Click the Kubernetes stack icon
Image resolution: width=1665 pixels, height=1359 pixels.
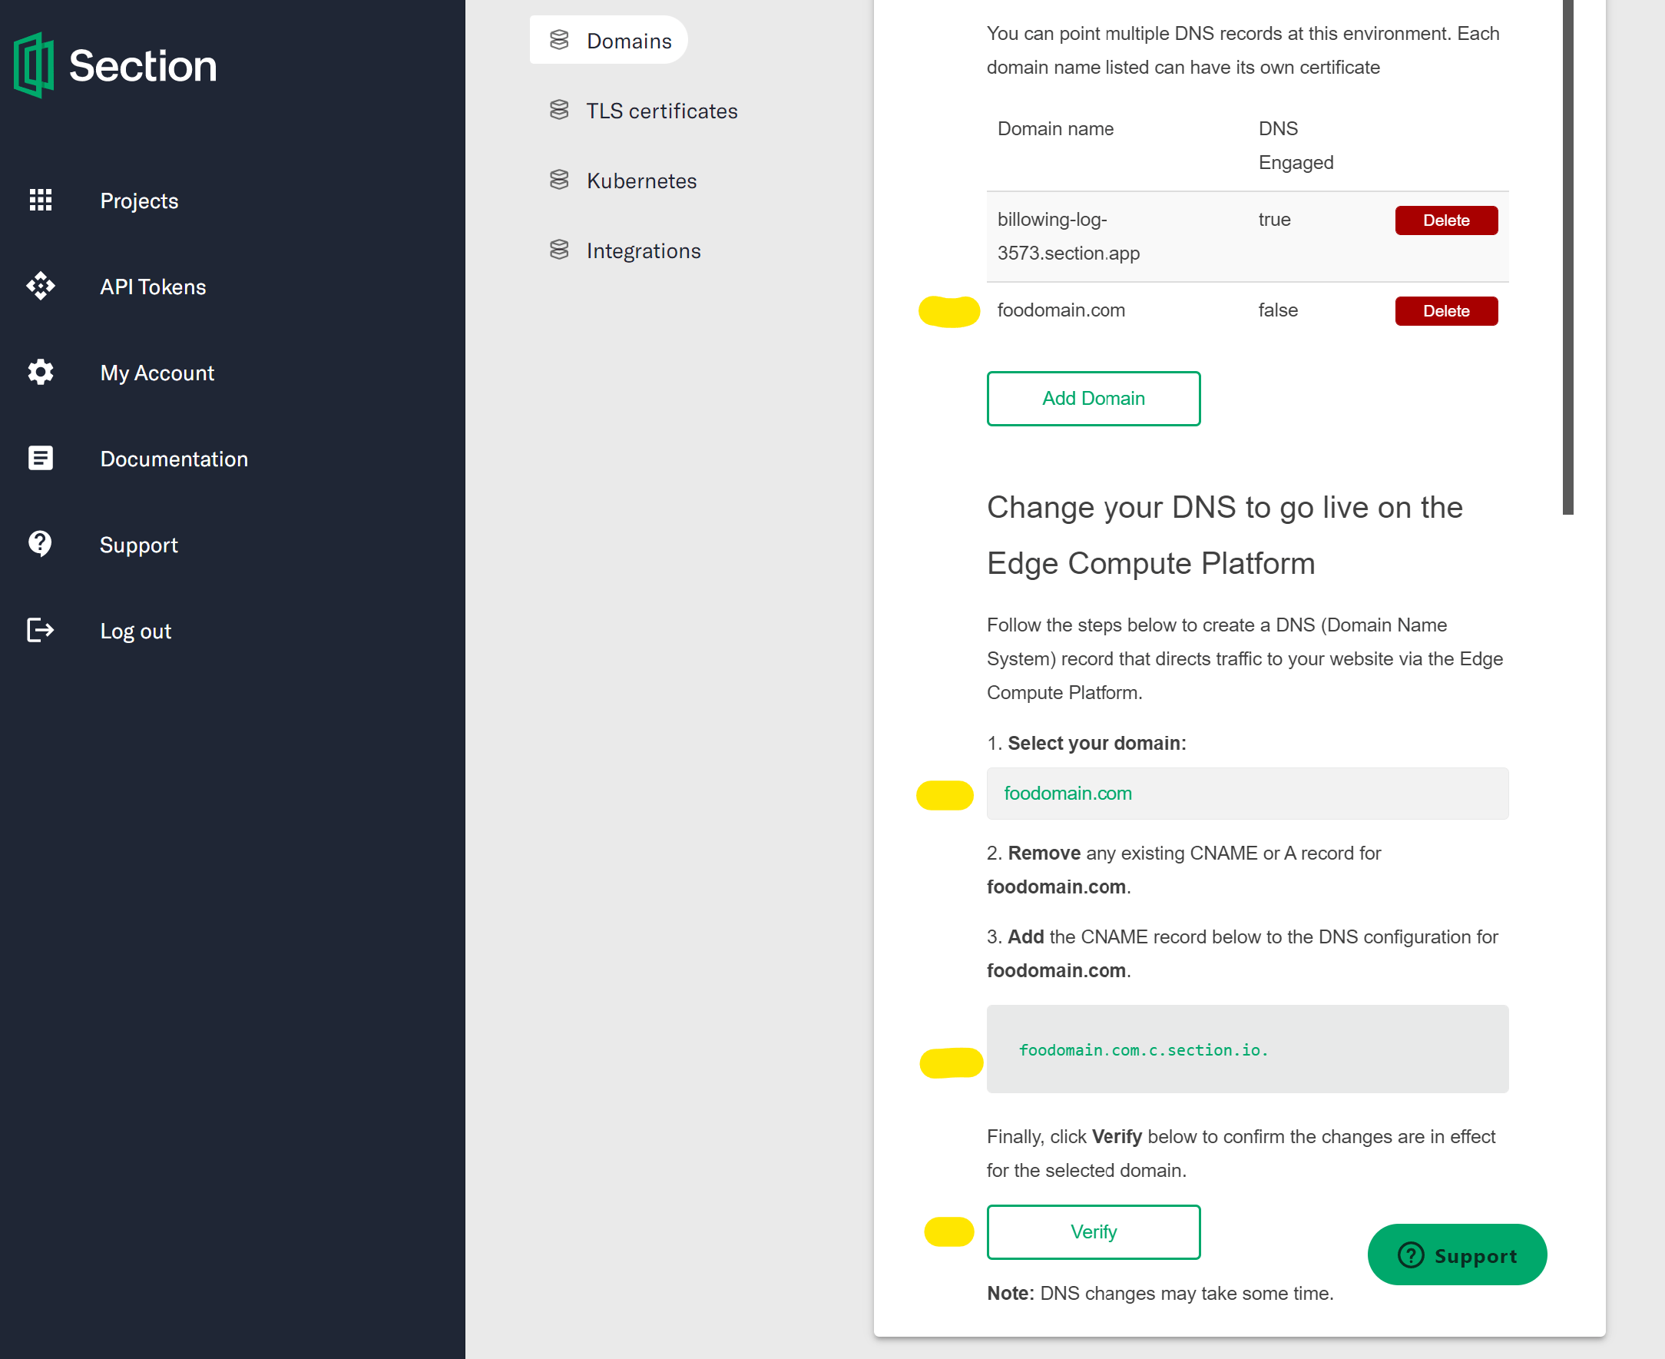coord(559,181)
